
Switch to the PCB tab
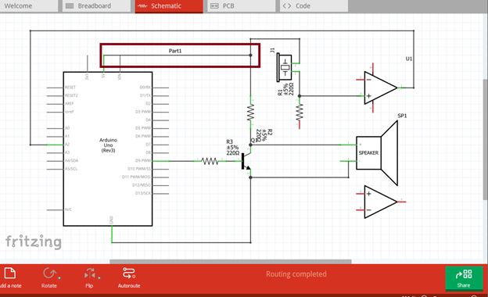point(241,6)
